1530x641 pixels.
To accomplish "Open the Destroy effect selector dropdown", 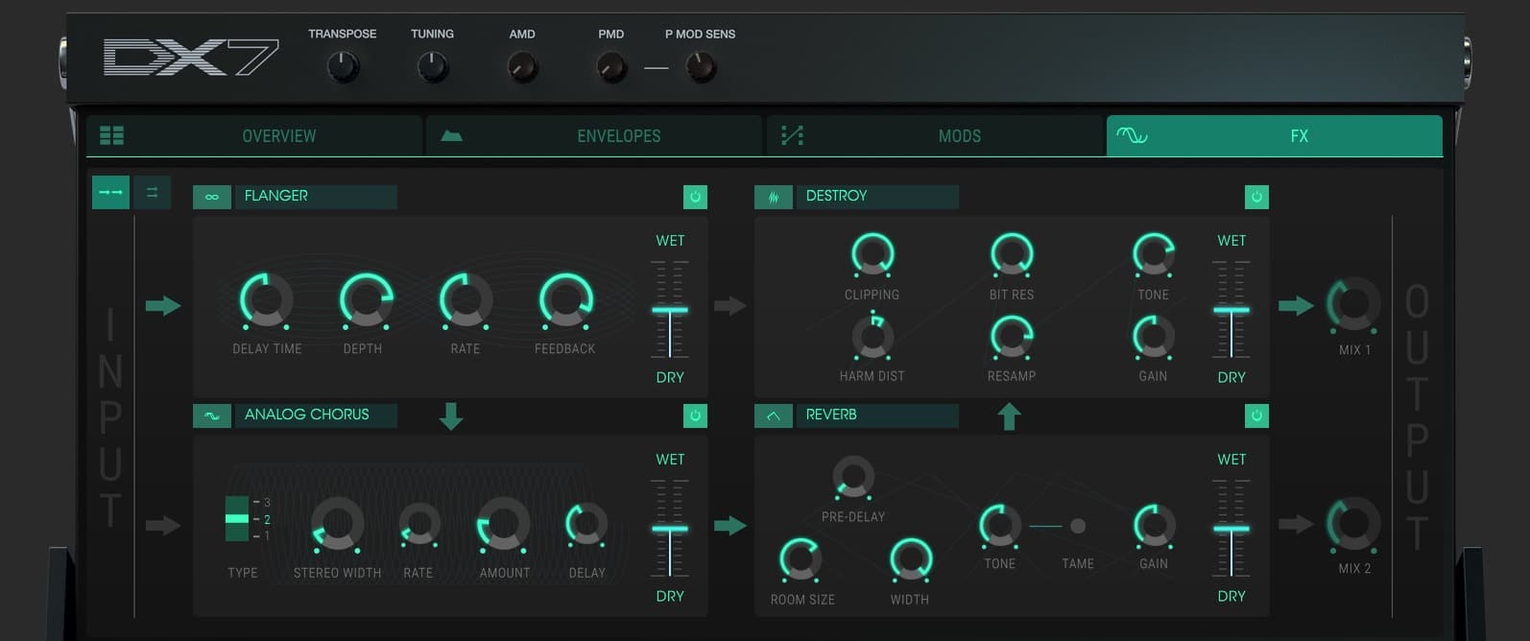I will click(877, 197).
